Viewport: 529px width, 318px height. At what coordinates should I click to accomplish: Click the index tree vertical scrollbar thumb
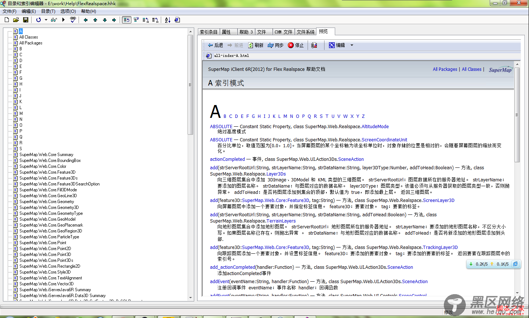point(191,85)
